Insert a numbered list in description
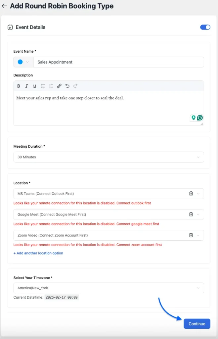 tap(51, 86)
